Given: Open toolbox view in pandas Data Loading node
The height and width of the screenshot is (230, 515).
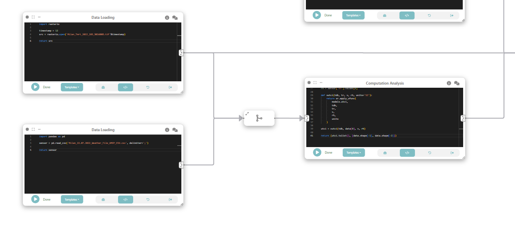Looking at the screenshot, I should coord(103,199).
